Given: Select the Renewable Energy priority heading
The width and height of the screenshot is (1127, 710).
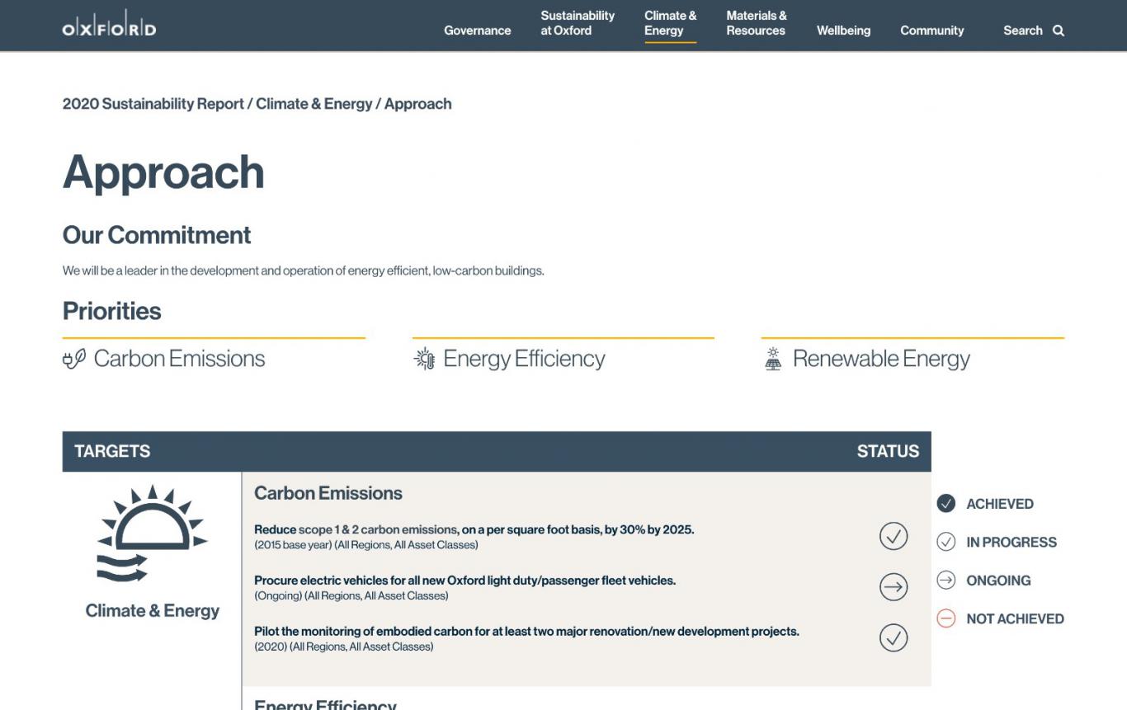Looking at the screenshot, I should click(881, 359).
